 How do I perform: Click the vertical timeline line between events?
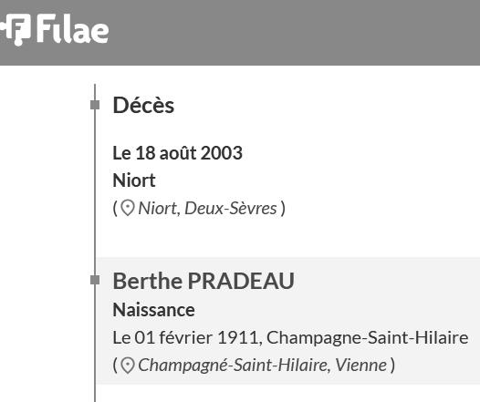point(95,192)
